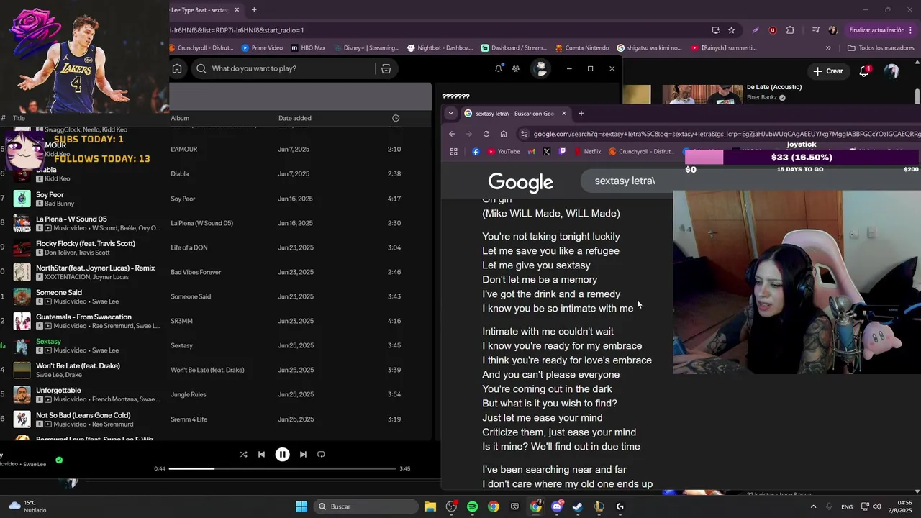The image size is (921, 518).
Task: Click Google logo on results page
Action: 520,183
